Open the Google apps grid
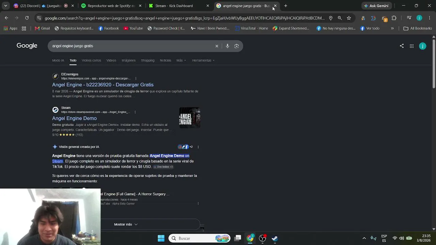Image resolution: width=436 pixels, height=245 pixels. (x=412, y=46)
